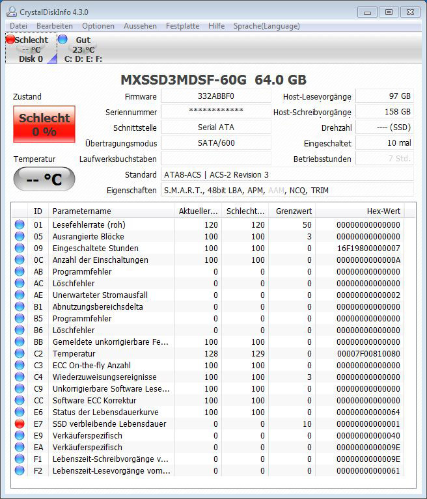Screen dimensions: 427x499
Task: Select the SSD verbleibende Lebensdauer row text
Action: 109,424
